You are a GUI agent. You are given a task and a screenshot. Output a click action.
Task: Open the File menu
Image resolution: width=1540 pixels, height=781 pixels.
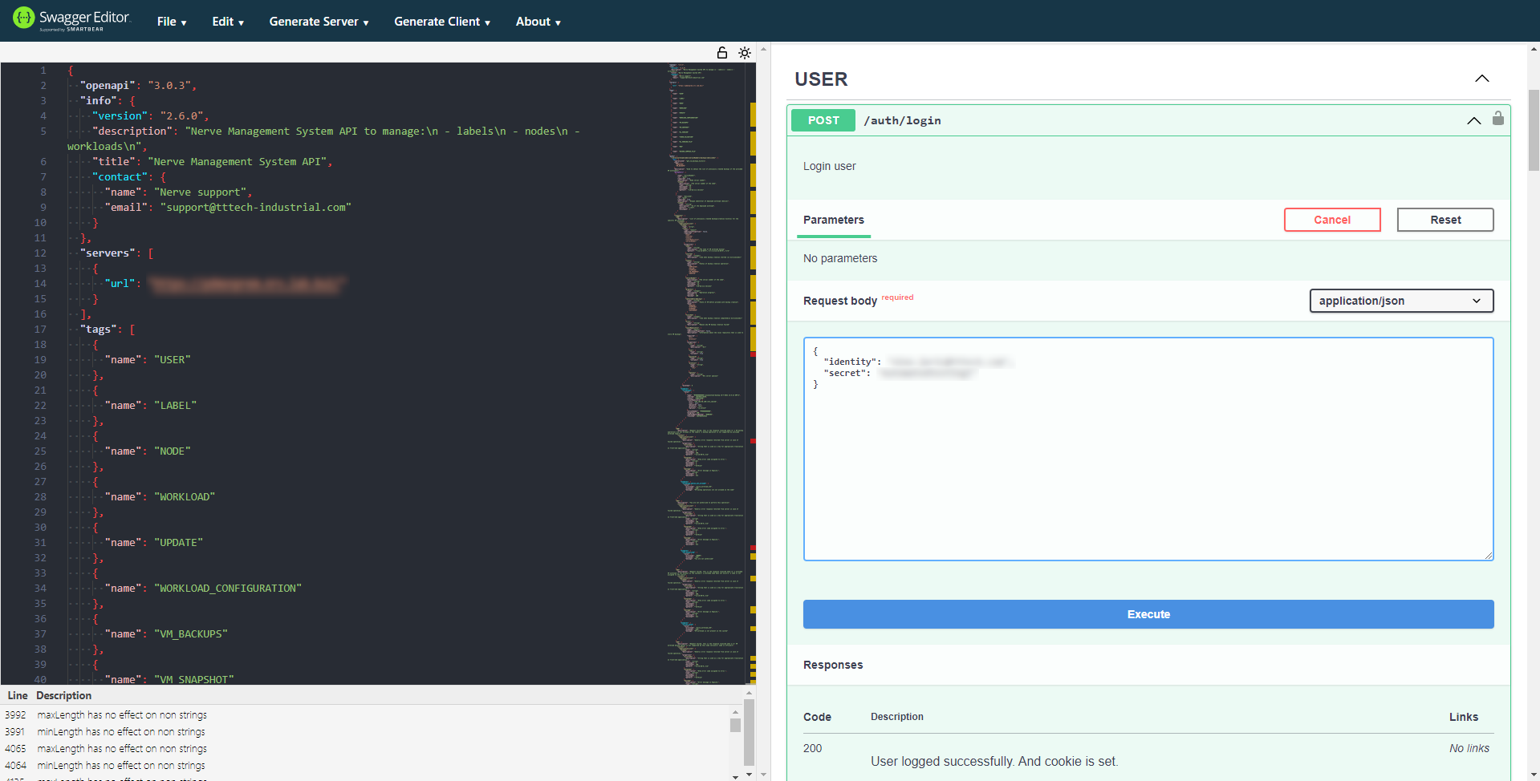pyautogui.click(x=171, y=22)
